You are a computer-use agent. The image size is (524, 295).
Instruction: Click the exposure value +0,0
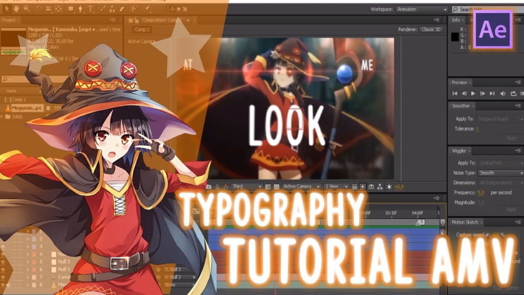click(x=399, y=186)
